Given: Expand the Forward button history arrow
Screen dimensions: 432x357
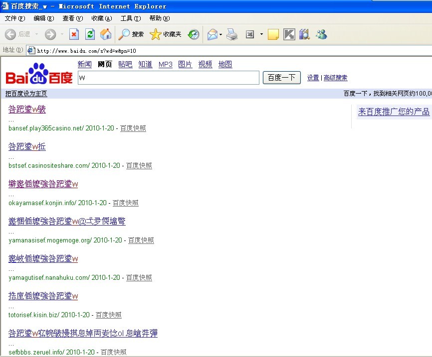Looking at the screenshot, I should [x=62, y=34].
